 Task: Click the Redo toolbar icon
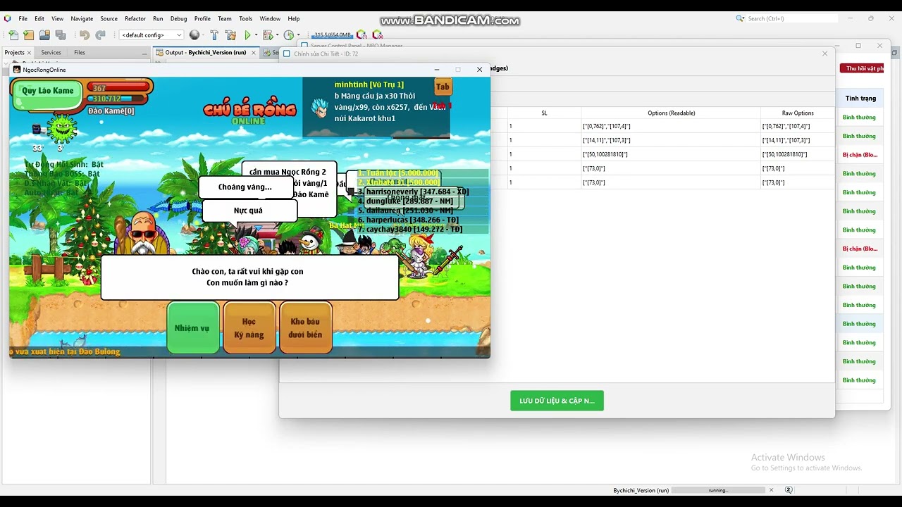point(101,35)
